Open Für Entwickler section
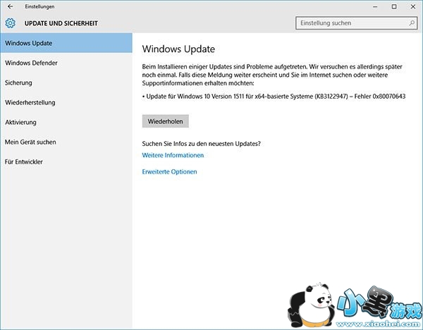The width and height of the screenshot is (423, 330). [66, 161]
